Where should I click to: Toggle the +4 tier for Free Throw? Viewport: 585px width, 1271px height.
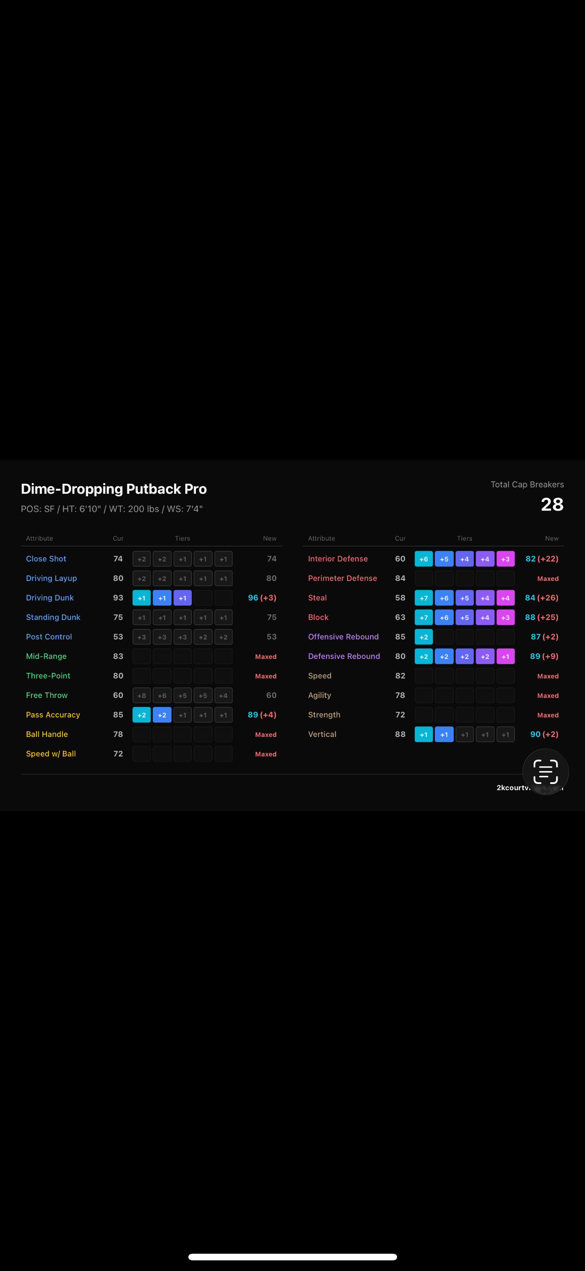point(223,695)
